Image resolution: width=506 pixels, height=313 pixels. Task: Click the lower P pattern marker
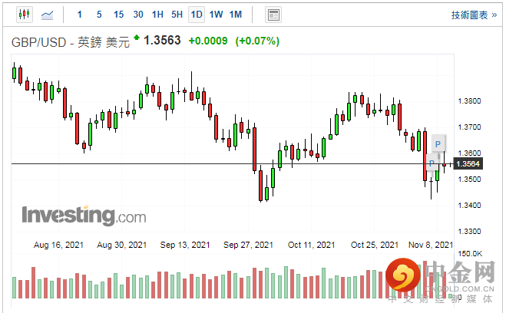(x=432, y=163)
